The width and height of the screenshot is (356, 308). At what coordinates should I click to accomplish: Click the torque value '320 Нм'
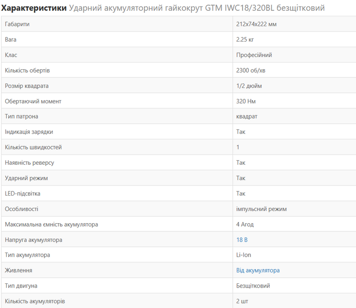[246, 101]
